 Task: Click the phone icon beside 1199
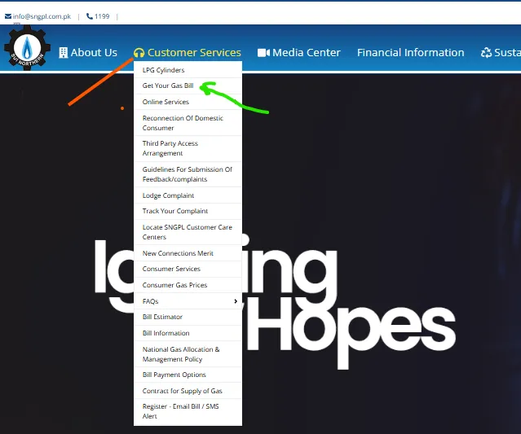(90, 15)
